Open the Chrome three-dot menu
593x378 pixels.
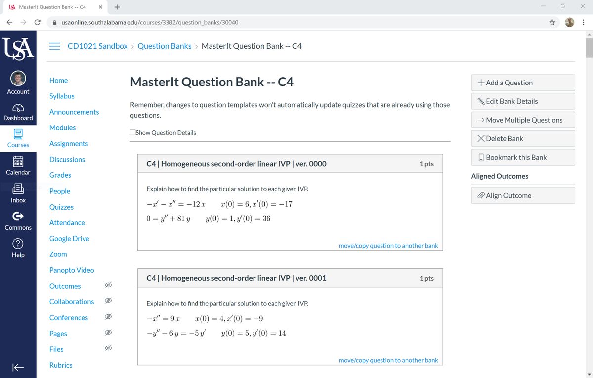(584, 22)
